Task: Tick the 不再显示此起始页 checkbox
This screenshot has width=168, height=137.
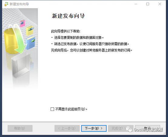Action: pos(52,109)
